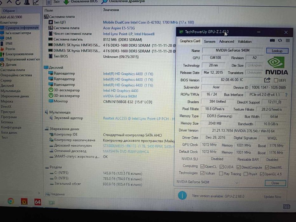Toggle the CUDA checkbox
Image resolution: width=296 pixels, height=222 pixels.
coord(221,167)
